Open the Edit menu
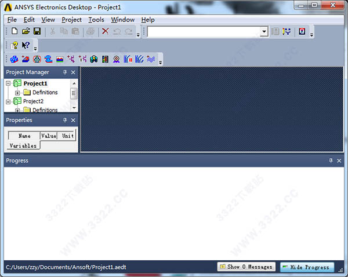This screenshot has height=277, width=348. [x=29, y=20]
